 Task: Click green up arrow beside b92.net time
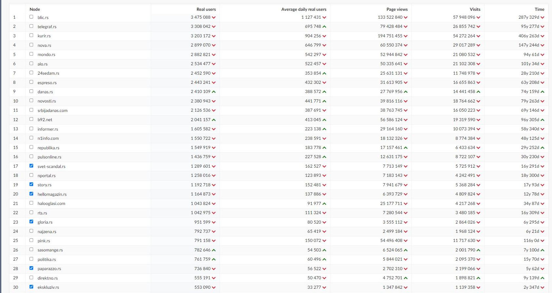coord(542,120)
